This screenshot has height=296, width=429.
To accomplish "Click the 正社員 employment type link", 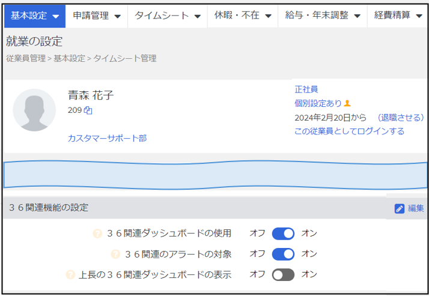I will pyautogui.click(x=306, y=89).
